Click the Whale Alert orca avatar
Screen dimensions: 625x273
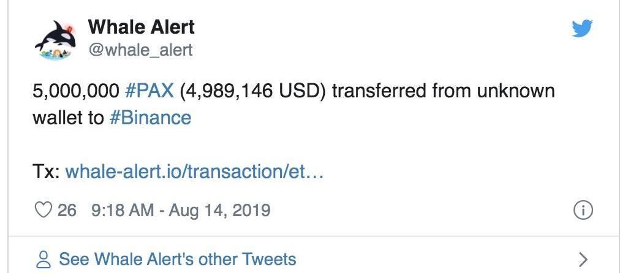[x=55, y=40]
